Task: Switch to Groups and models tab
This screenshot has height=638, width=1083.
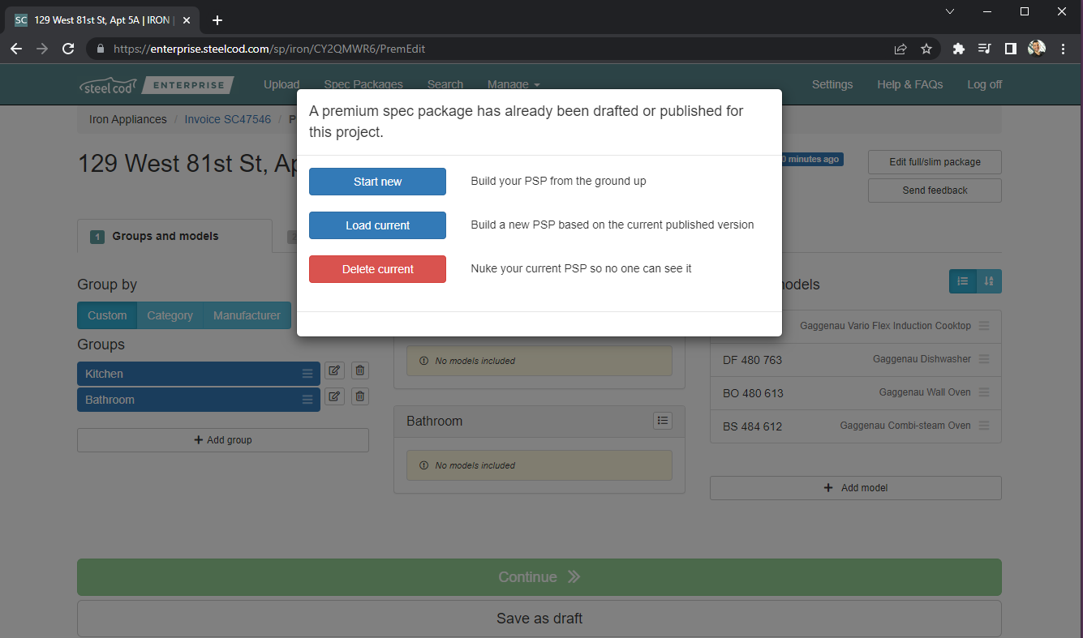Action: point(165,236)
